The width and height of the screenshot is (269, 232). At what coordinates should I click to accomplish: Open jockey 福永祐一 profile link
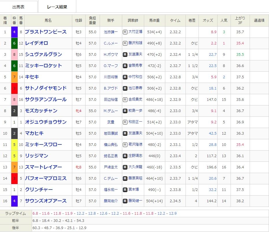(x=111, y=190)
